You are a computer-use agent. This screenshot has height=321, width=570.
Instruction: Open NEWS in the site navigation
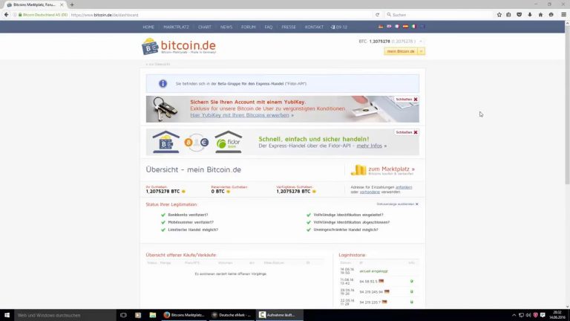click(x=226, y=27)
